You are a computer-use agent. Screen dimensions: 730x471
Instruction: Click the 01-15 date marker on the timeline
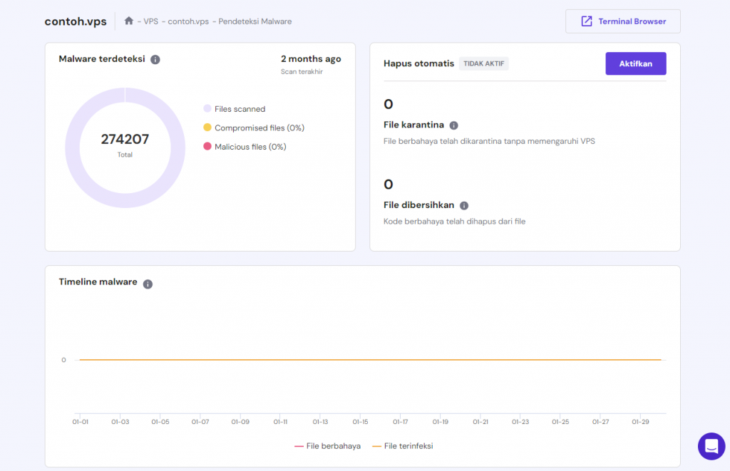[x=360, y=421]
